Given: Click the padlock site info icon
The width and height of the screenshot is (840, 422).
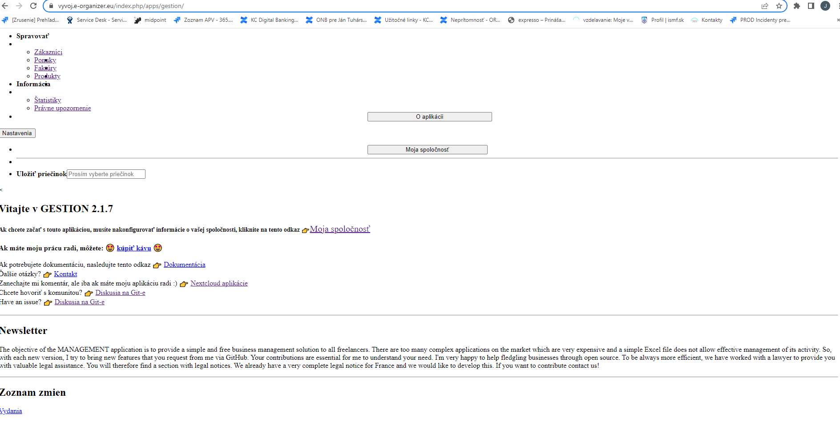Looking at the screenshot, I should (x=51, y=6).
